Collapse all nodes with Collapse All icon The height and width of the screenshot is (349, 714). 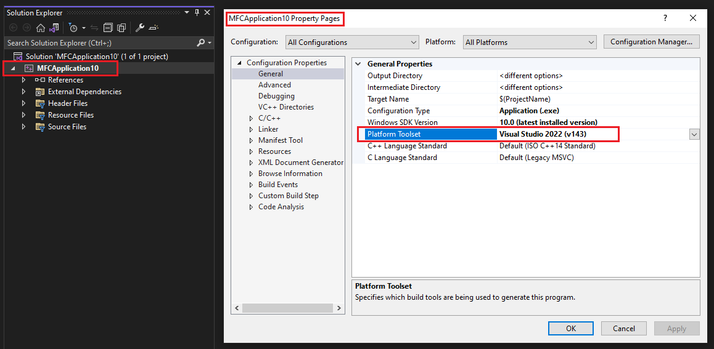click(108, 28)
